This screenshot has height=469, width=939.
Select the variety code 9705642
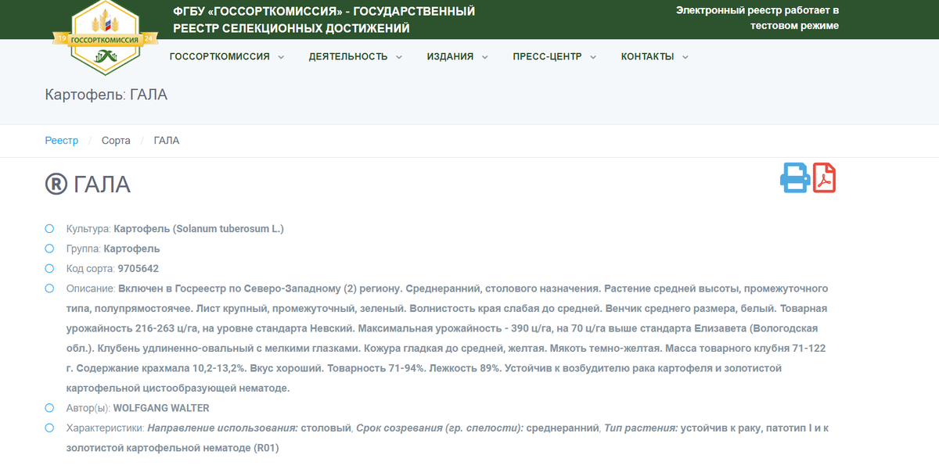[139, 268]
